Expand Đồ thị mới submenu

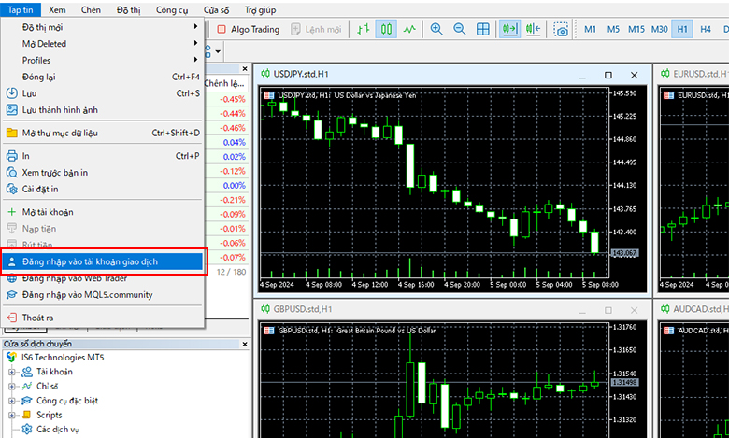coord(103,27)
